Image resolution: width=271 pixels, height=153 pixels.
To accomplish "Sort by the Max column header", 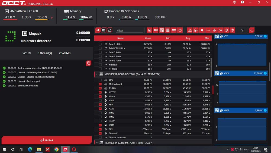I will [x=207, y=38].
